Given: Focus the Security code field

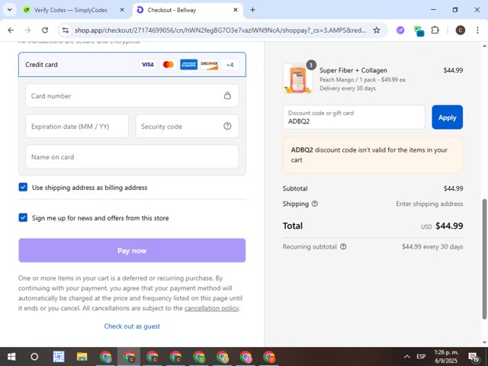Looking at the screenshot, I should point(187,126).
